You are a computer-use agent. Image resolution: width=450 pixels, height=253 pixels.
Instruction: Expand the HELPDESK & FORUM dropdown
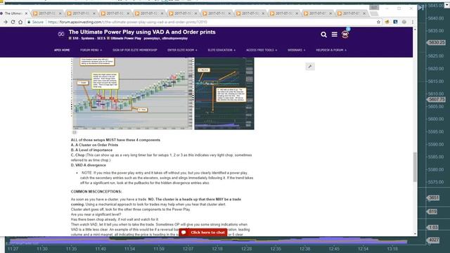[331, 50]
